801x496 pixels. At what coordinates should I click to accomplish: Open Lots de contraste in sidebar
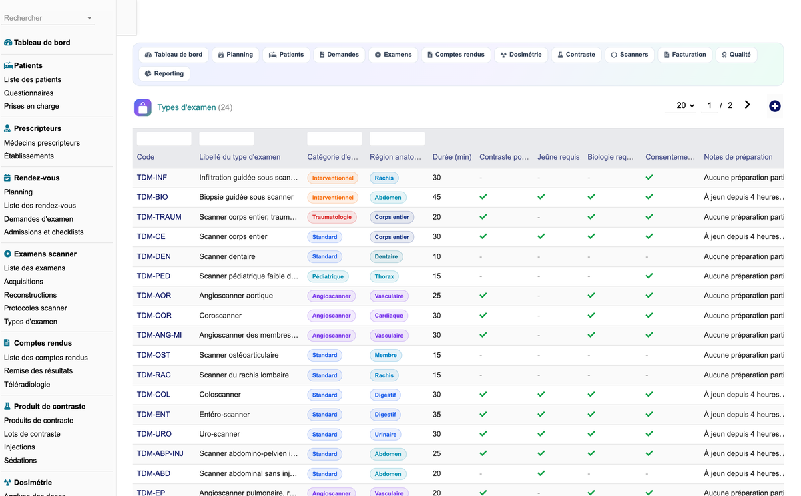click(x=32, y=434)
